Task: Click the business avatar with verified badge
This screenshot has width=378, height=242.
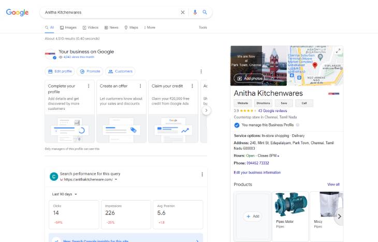Action: (x=50, y=54)
